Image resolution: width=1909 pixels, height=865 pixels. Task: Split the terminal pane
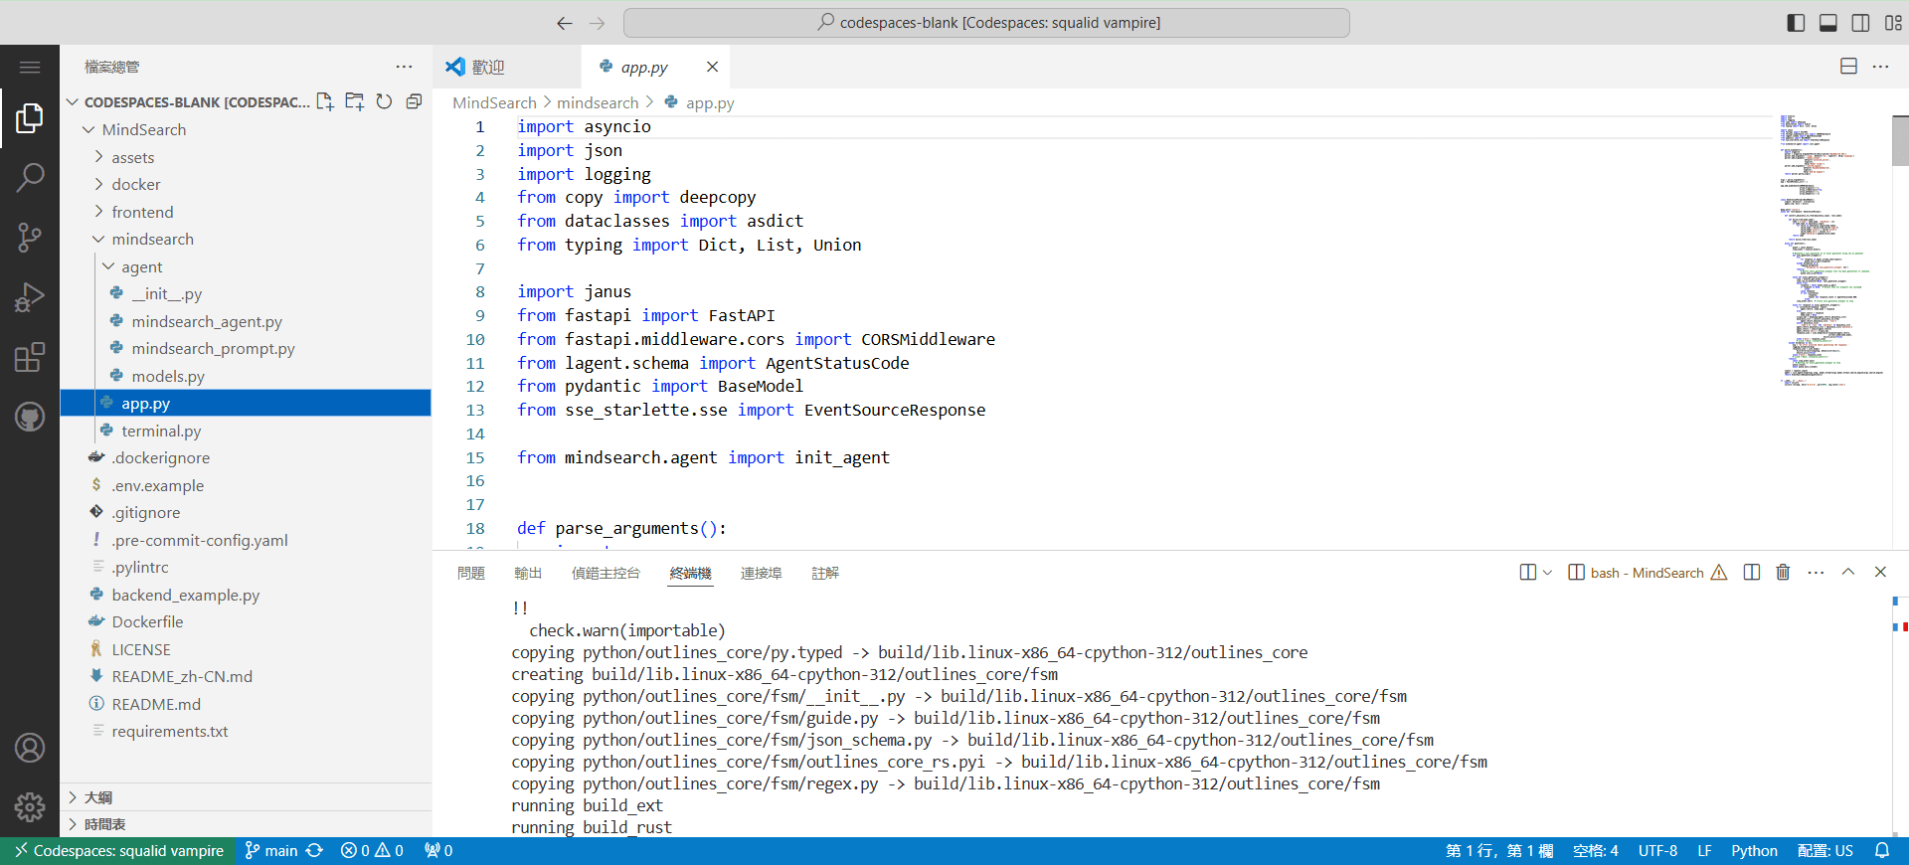(x=1752, y=573)
